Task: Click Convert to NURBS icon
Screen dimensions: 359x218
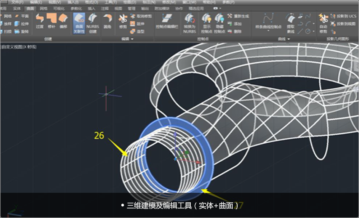Action: point(189,23)
